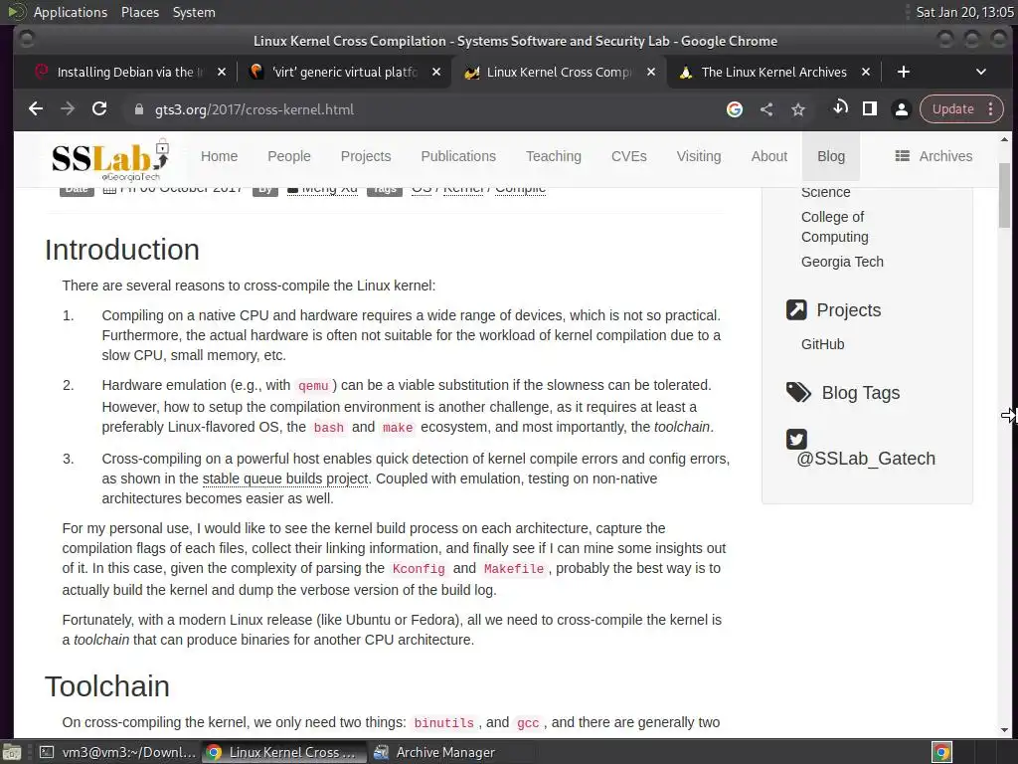
Task: Click the page vertical scrollbar thumb
Action: pos(1004,195)
